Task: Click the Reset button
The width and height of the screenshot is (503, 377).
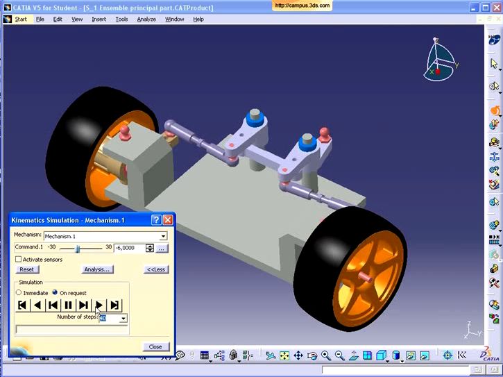Action: tap(26, 269)
